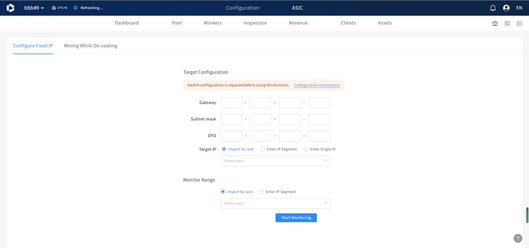Click the first Gateway octet field
Image resolution: width=529 pixels, height=248 pixels.
point(232,103)
